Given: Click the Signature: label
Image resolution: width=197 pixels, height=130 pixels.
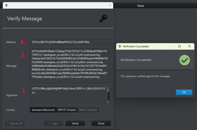Looking at the screenshot, I should click(12, 95).
